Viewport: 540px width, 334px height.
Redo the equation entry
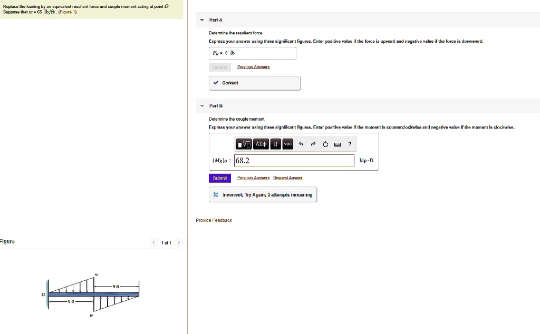pyautogui.click(x=313, y=144)
